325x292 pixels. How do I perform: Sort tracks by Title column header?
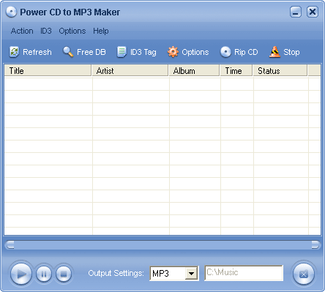coord(48,71)
